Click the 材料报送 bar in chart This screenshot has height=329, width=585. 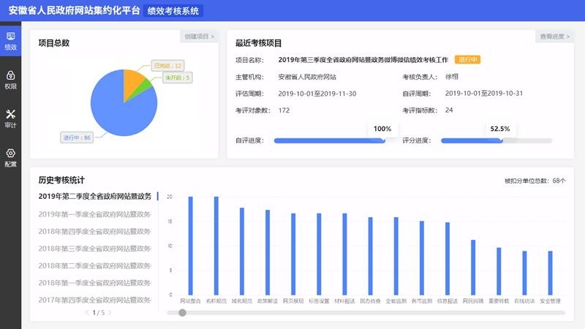[x=344, y=254]
